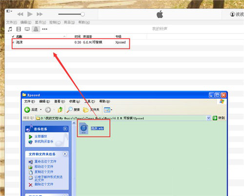Viewport: 244px width, 196px height.
Task: Click the 我的铃声 heading
Action: (x=160, y=29)
